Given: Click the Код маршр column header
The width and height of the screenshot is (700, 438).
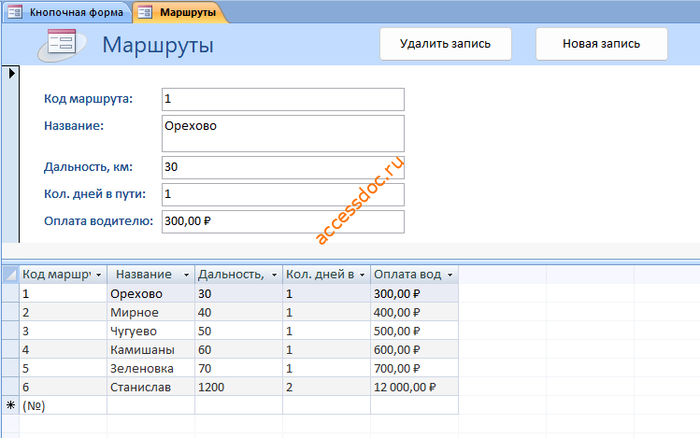Looking at the screenshot, I should tap(63, 275).
